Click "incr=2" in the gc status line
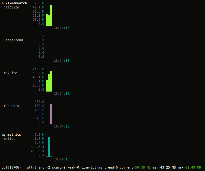This screenshot has width=205, height=171. coord(44,167)
